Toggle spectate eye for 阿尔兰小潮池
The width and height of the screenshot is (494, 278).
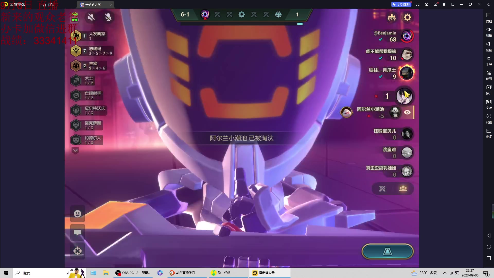coord(407,112)
